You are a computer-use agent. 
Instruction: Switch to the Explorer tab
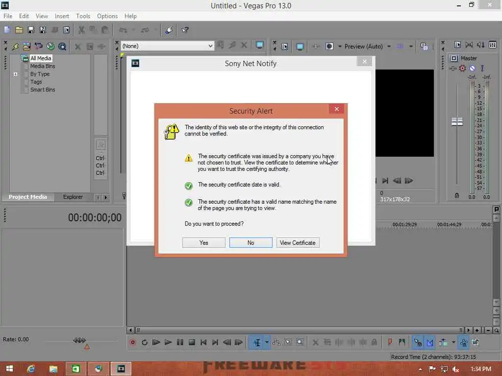pyautogui.click(x=73, y=197)
